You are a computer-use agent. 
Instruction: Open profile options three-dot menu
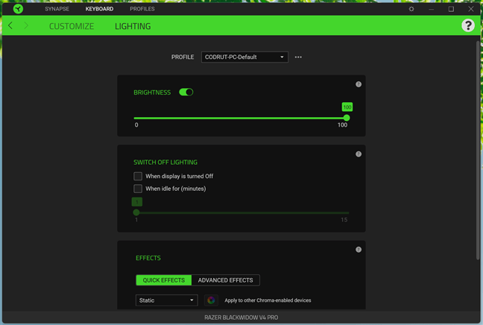(x=298, y=57)
